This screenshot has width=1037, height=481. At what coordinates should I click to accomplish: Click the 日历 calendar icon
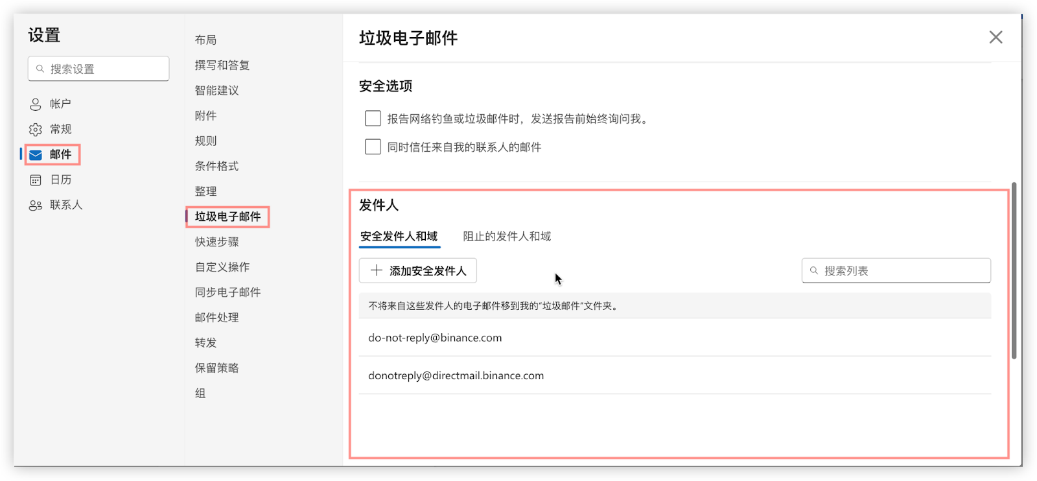click(x=36, y=180)
